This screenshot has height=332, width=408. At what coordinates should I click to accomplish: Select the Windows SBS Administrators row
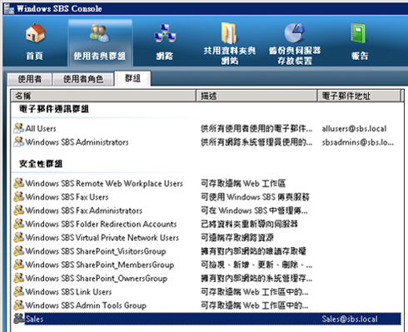click(x=206, y=142)
